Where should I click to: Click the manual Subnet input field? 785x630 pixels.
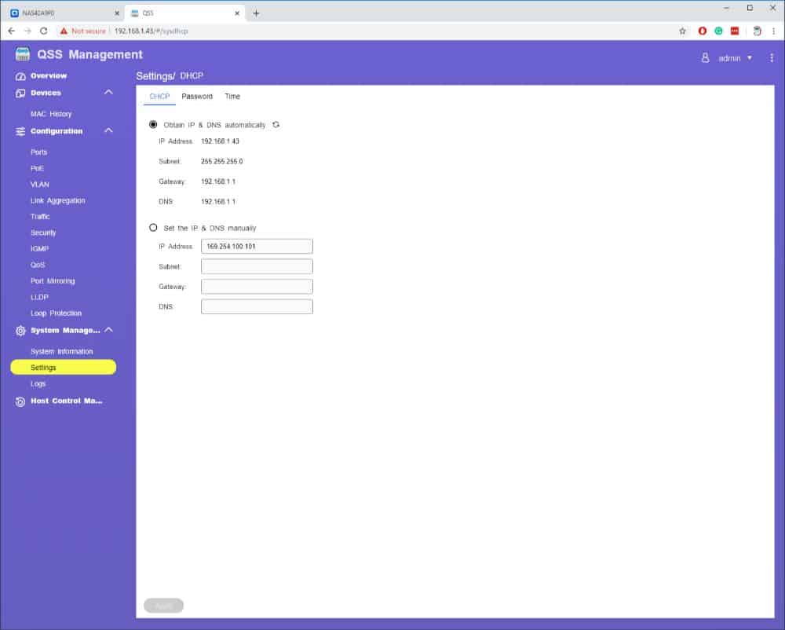click(257, 266)
